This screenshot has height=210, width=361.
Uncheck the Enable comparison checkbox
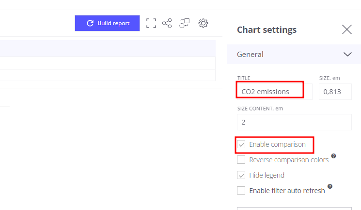click(241, 144)
